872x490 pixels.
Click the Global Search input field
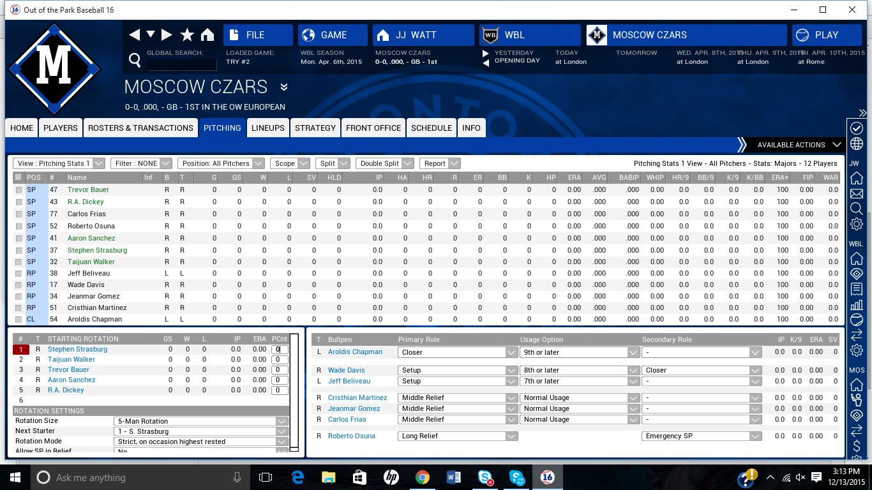182,64
